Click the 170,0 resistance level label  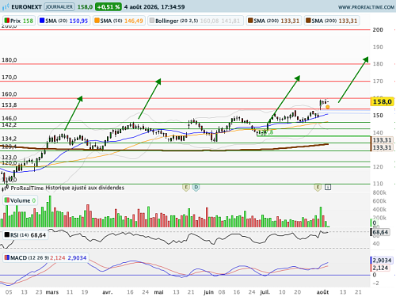coord(10,78)
